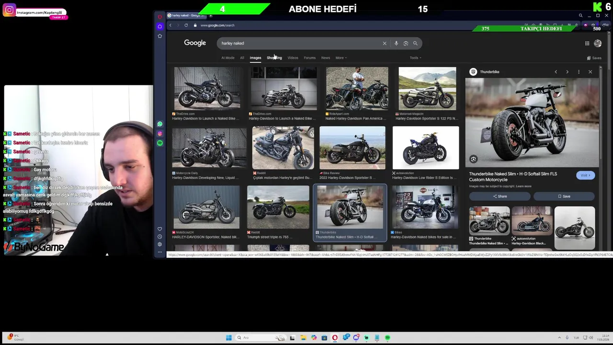The height and width of the screenshot is (345, 613).
Task: Switch to the harley naked browser tab
Action: click(187, 16)
